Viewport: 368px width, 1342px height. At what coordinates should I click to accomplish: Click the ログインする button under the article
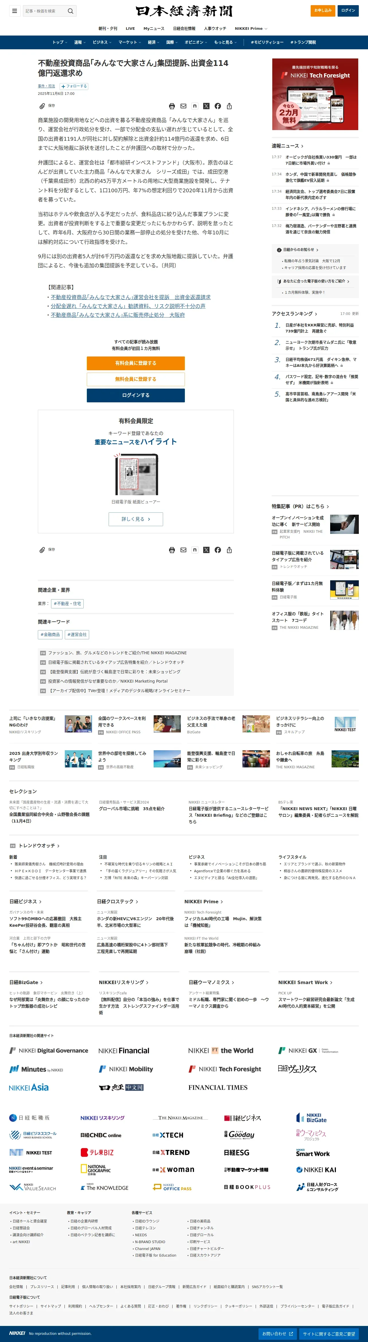136,395
